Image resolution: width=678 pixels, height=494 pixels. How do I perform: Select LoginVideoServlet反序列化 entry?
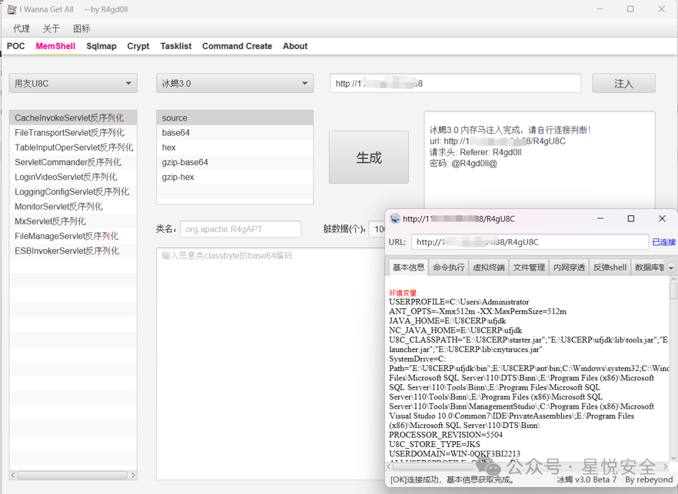point(73,177)
